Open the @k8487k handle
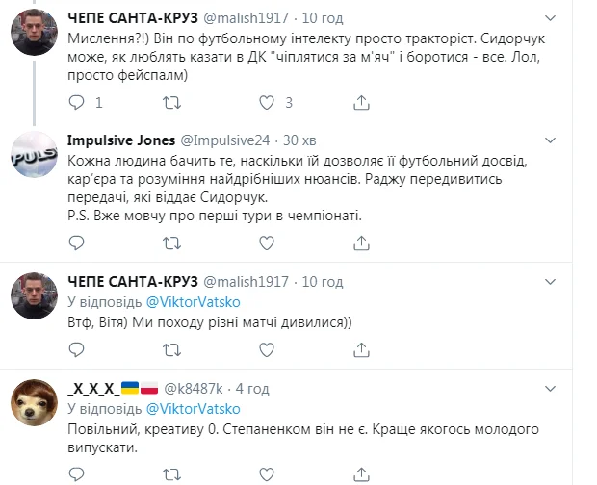The image size is (597, 485). (x=197, y=389)
